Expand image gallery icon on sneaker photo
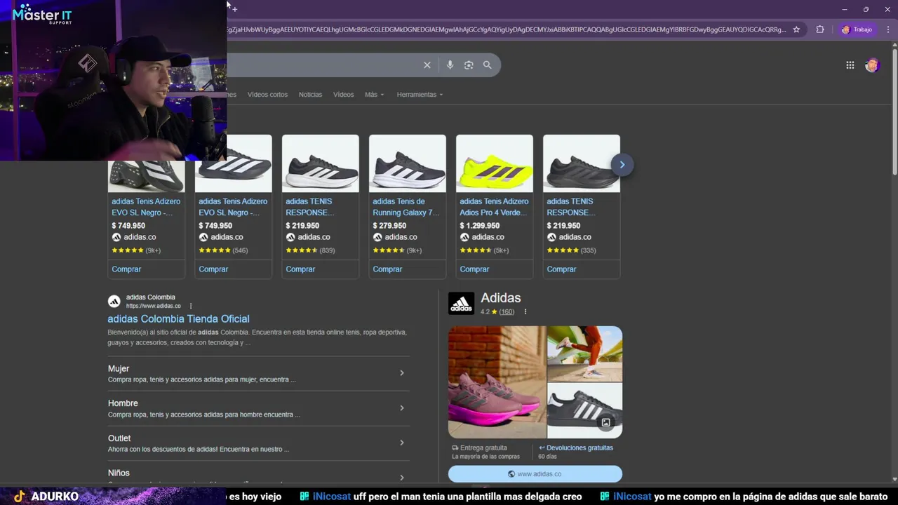The width and height of the screenshot is (898, 505). click(x=606, y=422)
